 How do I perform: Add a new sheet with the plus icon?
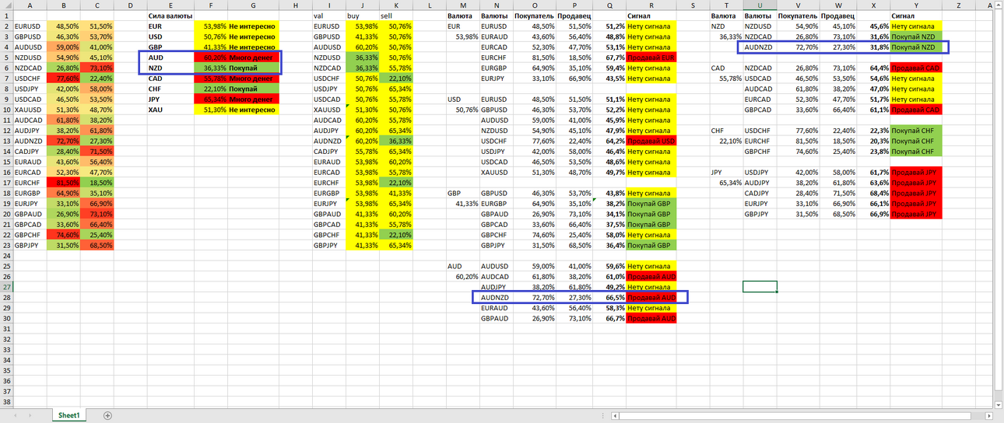point(107,416)
